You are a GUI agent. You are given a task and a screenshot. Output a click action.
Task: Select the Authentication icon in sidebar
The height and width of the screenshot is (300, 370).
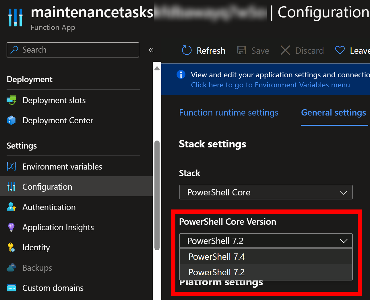click(x=11, y=207)
